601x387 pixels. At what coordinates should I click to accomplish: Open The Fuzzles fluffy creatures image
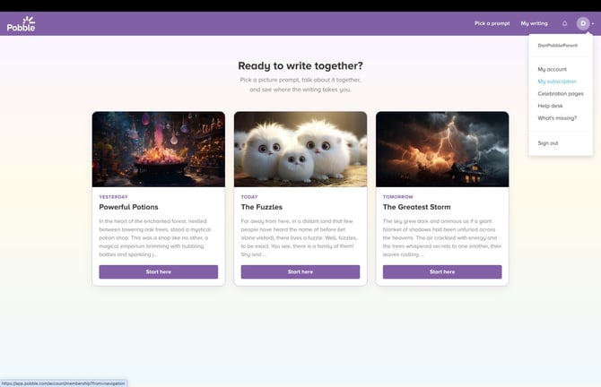click(x=300, y=150)
